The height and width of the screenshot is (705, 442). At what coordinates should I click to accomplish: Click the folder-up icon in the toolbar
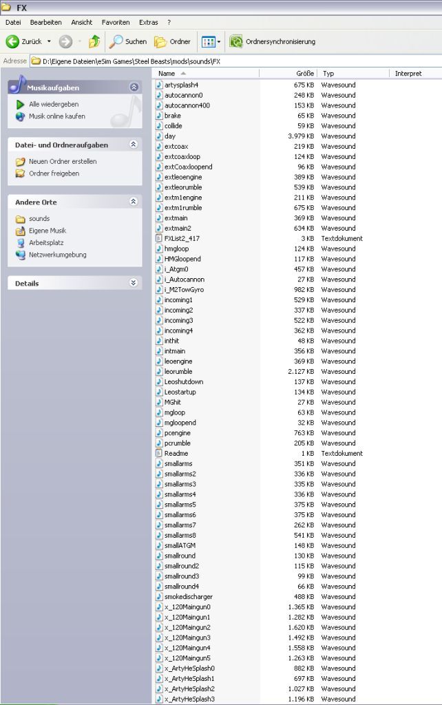pyautogui.click(x=94, y=42)
